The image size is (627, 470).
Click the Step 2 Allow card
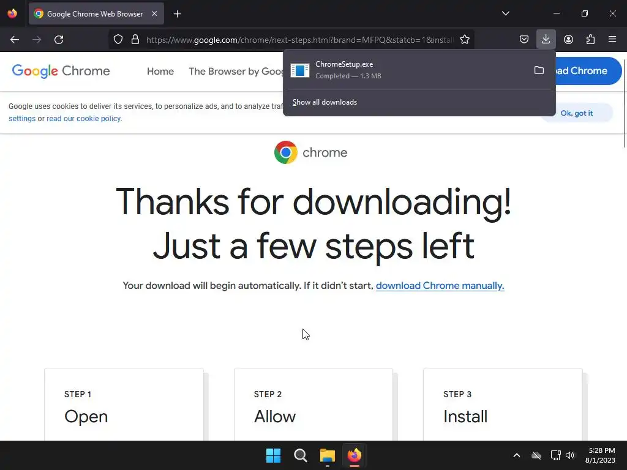(313, 405)
